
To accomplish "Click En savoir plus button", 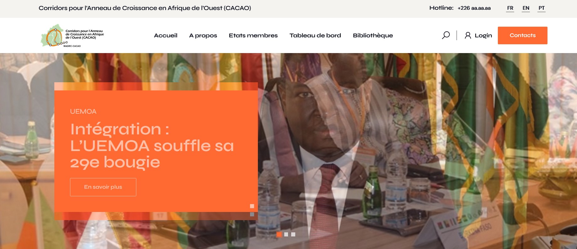I will pyautogui.click(x=103, y=187).
